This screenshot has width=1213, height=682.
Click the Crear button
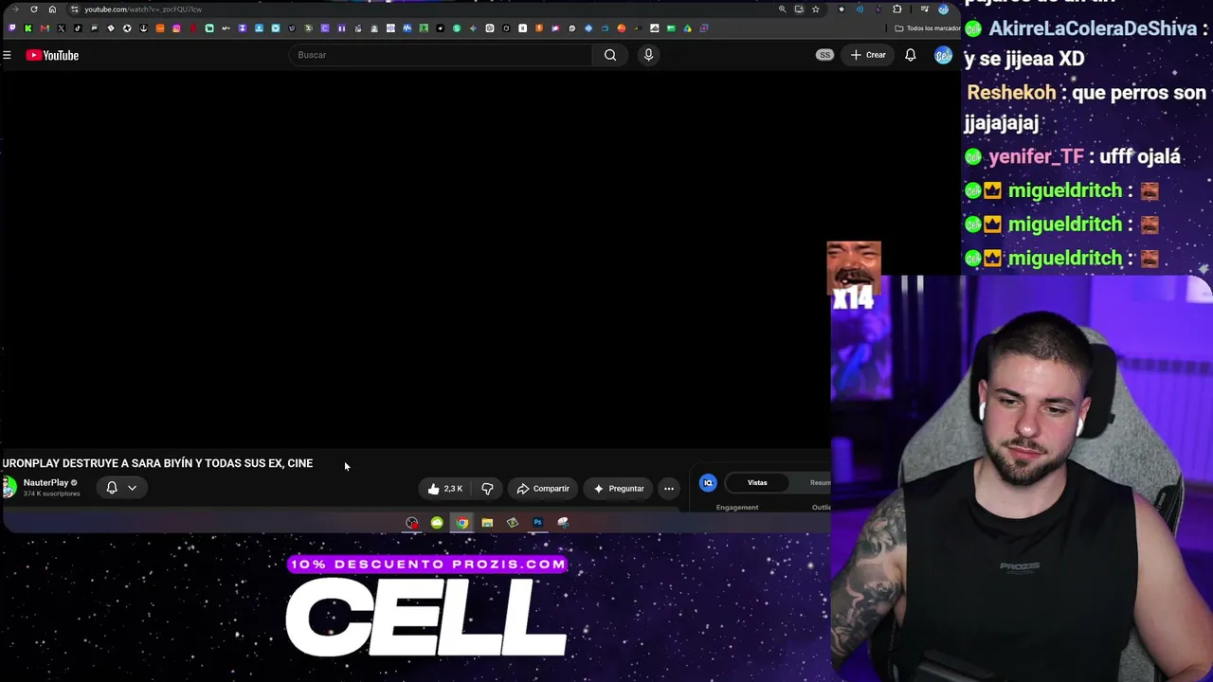click(868, 55)
